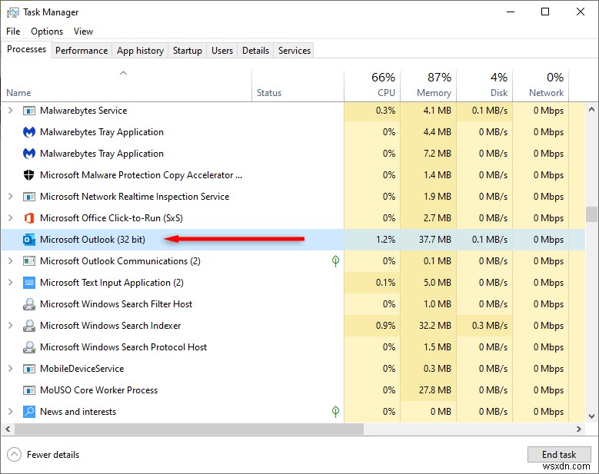Click the MoUSO Core Worker Process icon
Screen dimensions: 599x474
click(29, 390)
